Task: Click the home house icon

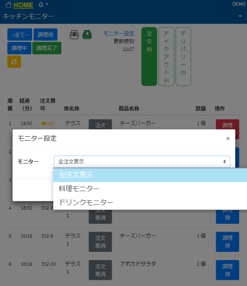Action: (8, 5)
